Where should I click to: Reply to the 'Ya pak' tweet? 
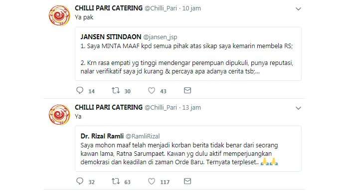click(x=80, y=90)
